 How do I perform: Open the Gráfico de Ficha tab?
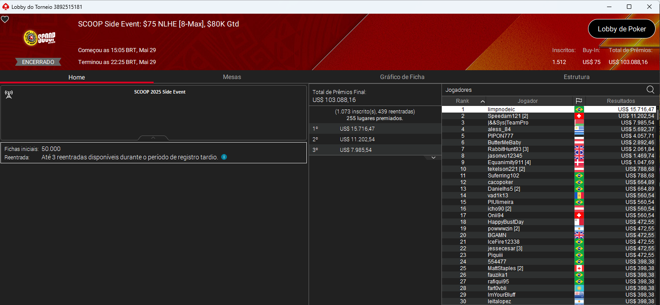pos(402,77)
